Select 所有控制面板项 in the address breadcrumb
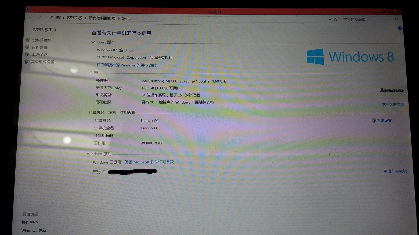Image resolution: width=419 pixels, height=235 pixels. point(102,18)
